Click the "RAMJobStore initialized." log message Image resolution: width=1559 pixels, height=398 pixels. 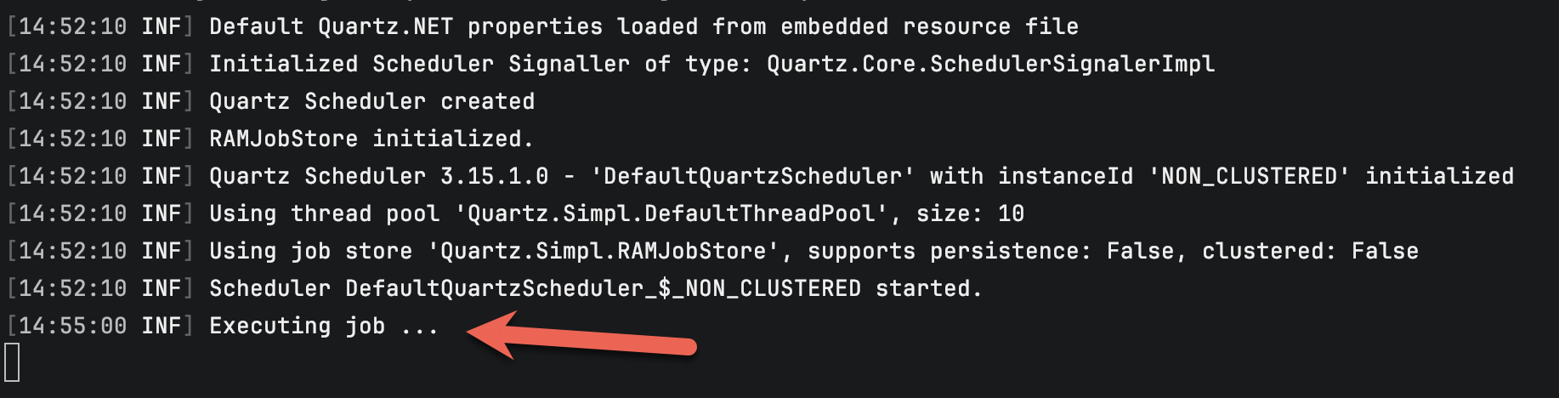pyautogui.click(x=371, y=139)
